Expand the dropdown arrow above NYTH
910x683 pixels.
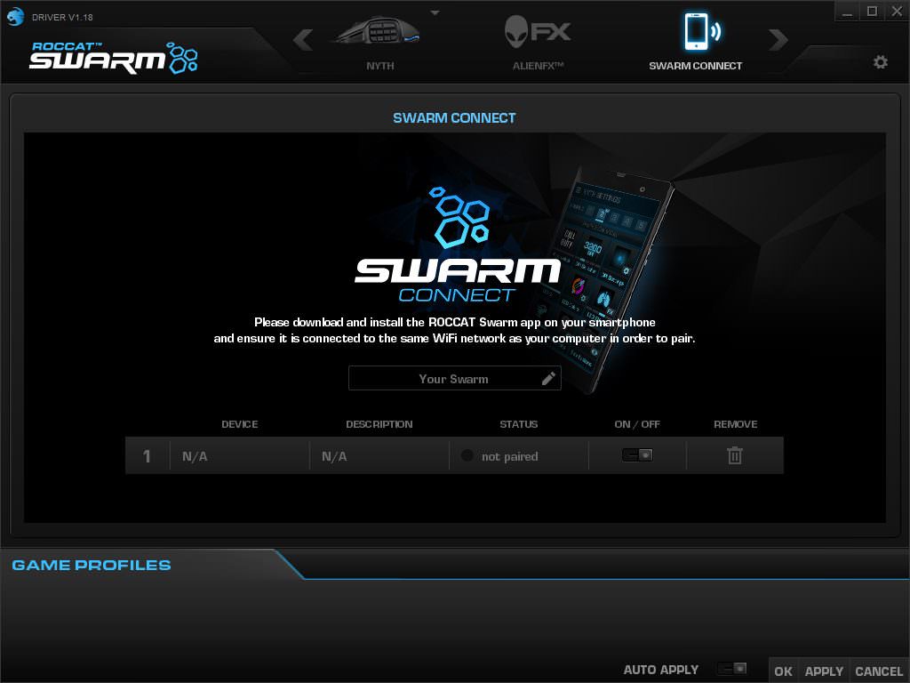pos(435,12)
